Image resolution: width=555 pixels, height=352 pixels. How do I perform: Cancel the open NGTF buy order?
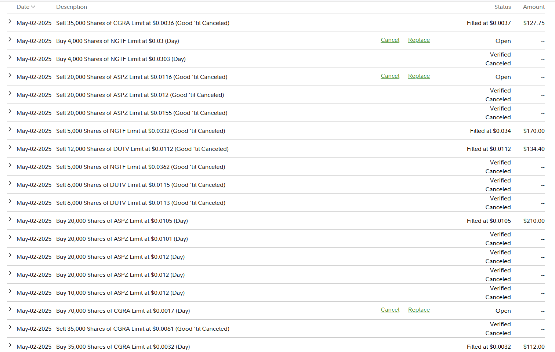click(390, 40)
